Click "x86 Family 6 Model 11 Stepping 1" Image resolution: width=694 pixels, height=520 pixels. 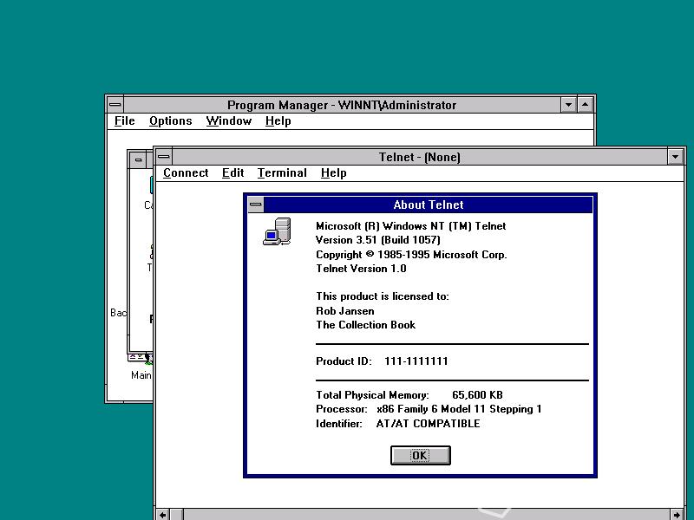[459, 409]
